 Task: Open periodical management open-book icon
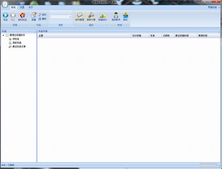point(79,15)
